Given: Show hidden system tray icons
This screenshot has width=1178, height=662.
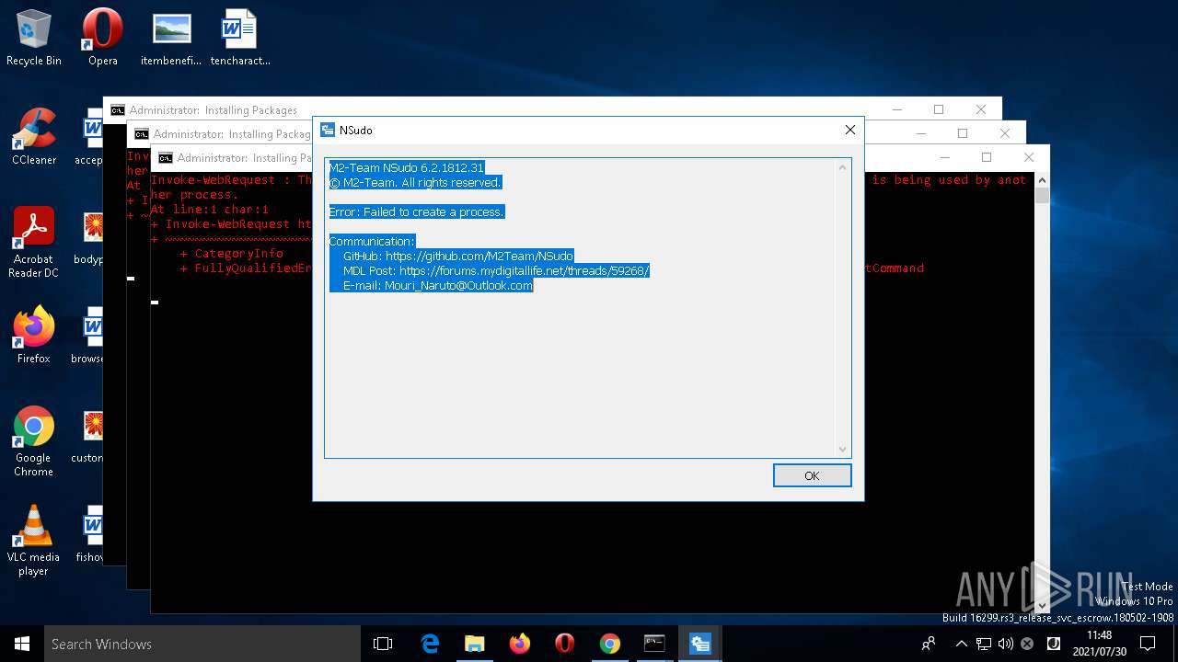Looking at the screenshot, I should pos(962,644).
